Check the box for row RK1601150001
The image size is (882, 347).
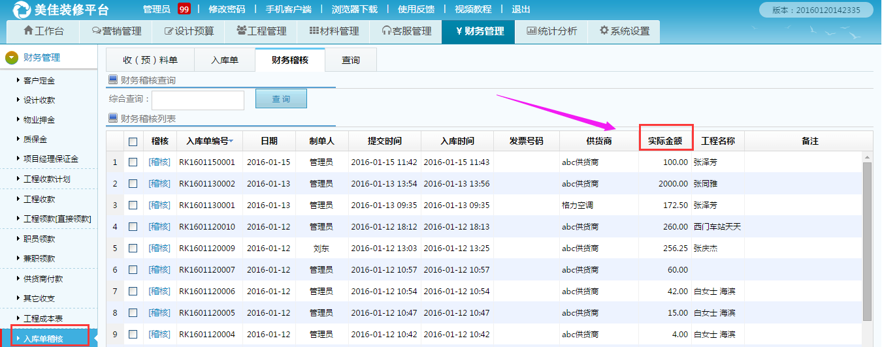pos(133,162)
